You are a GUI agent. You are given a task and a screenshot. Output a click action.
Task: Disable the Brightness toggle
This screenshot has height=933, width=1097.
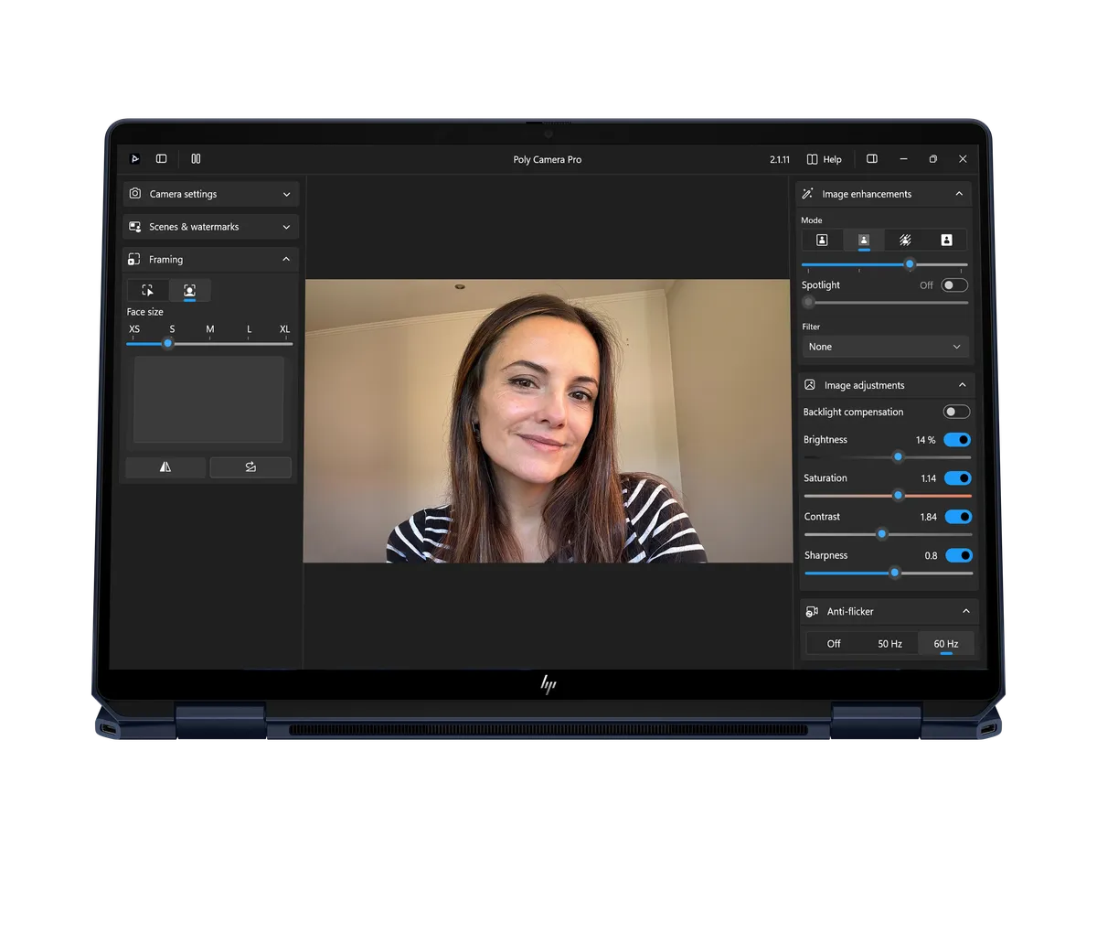click(x=957, y=440)
